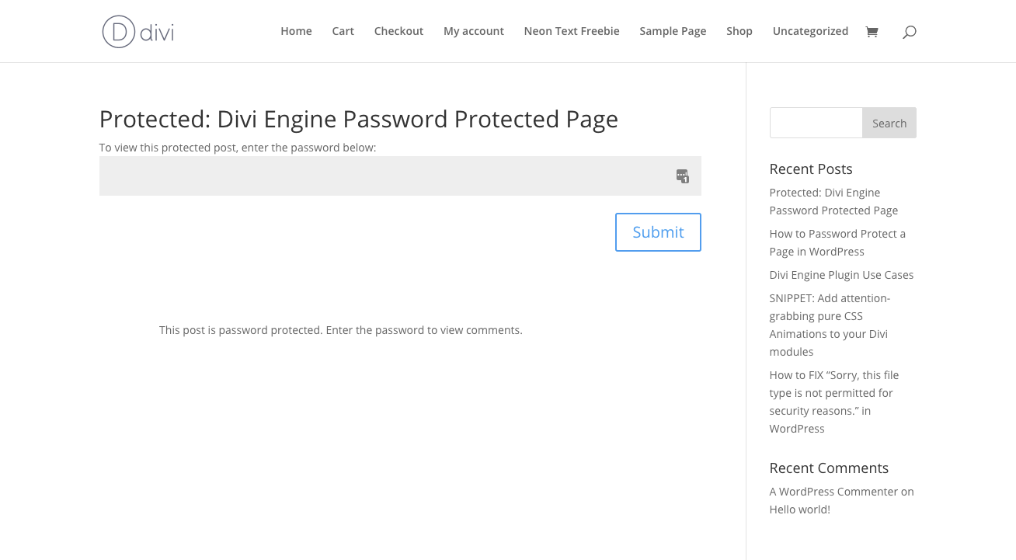
Task: Click the Recent Posts heading
Action: [x=810, y=169]
